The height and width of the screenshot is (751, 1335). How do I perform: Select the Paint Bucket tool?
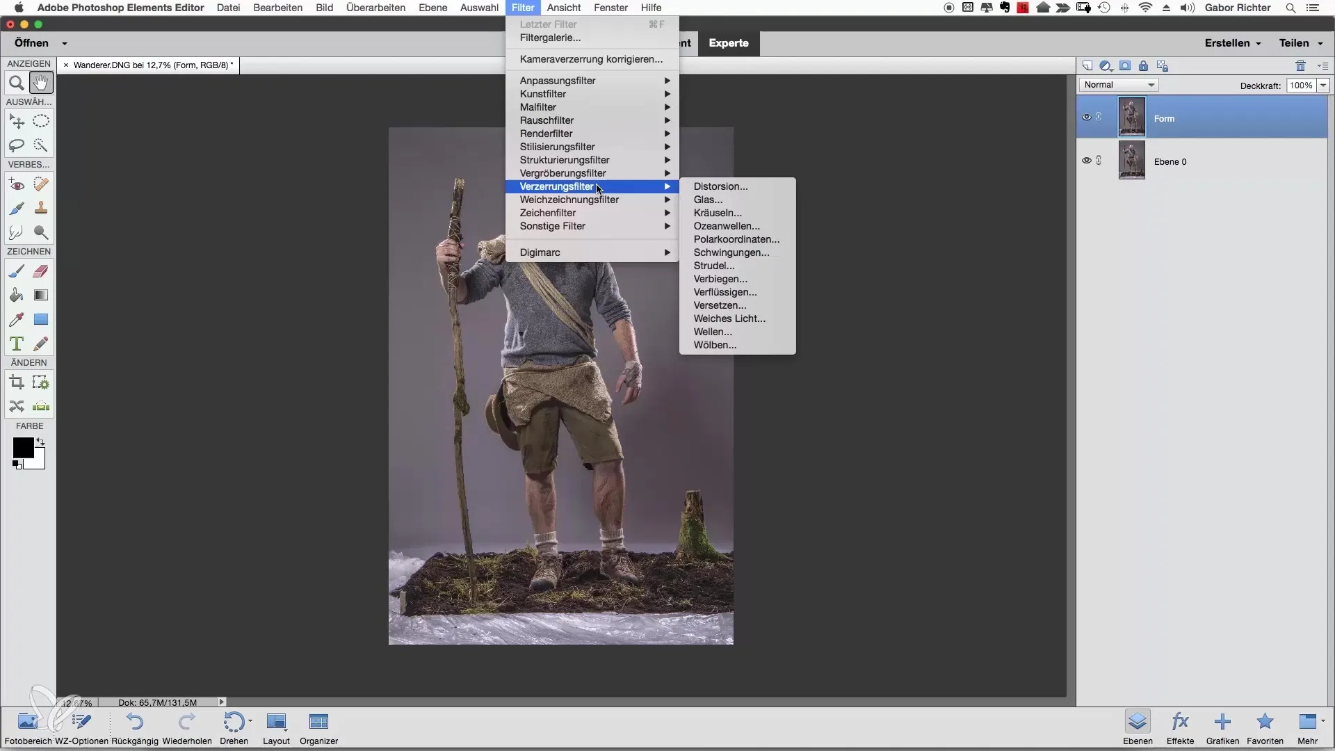click(17, 296)
